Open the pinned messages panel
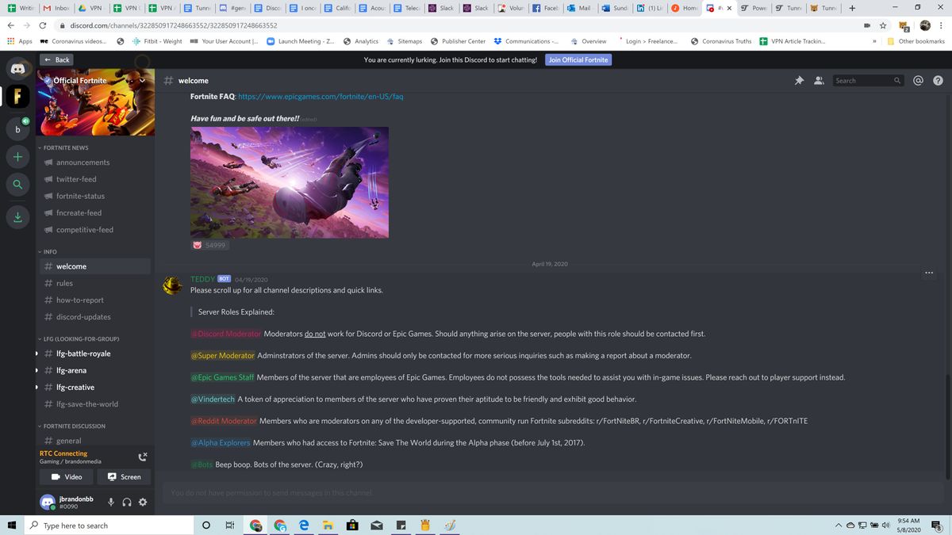 799,80
